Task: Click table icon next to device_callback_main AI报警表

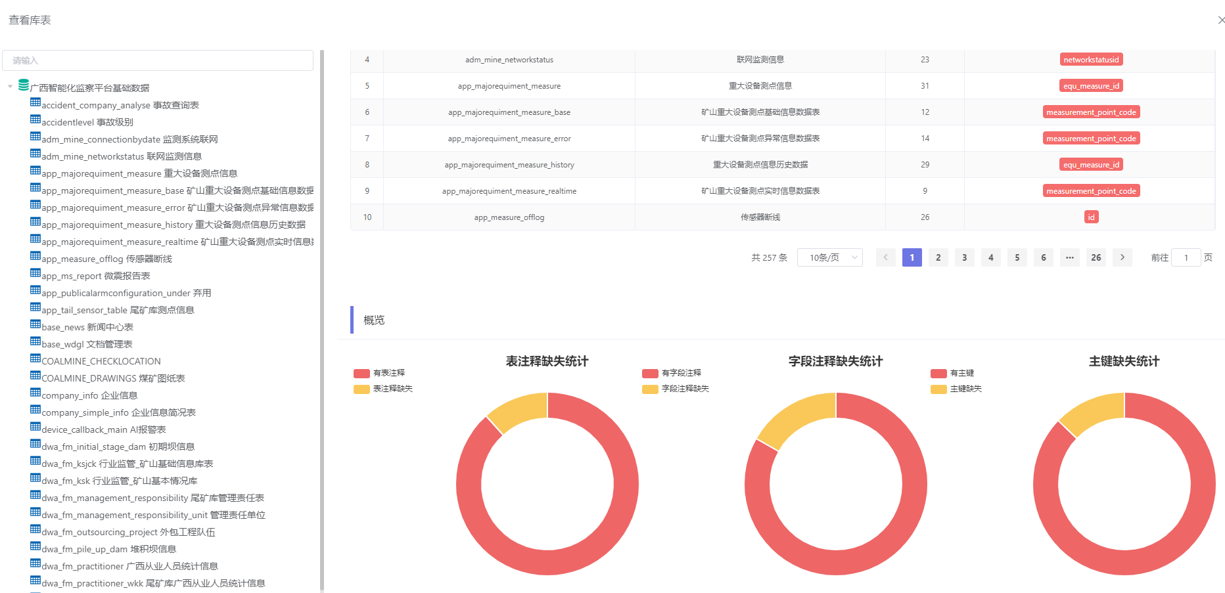Action: pyautogui.click(x=35, y=427)
